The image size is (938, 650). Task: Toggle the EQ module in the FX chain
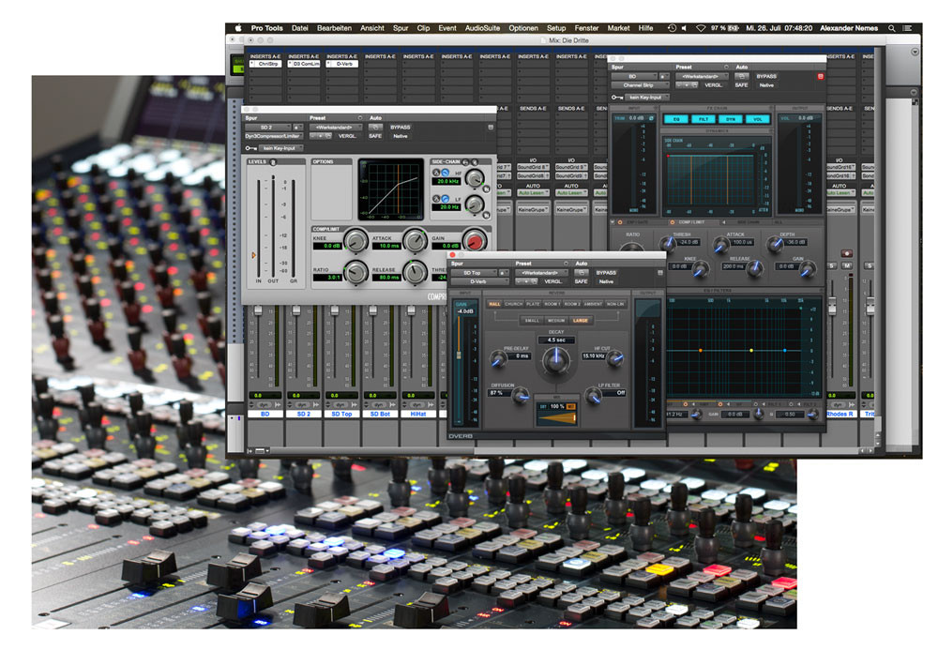tap(676, 120)
